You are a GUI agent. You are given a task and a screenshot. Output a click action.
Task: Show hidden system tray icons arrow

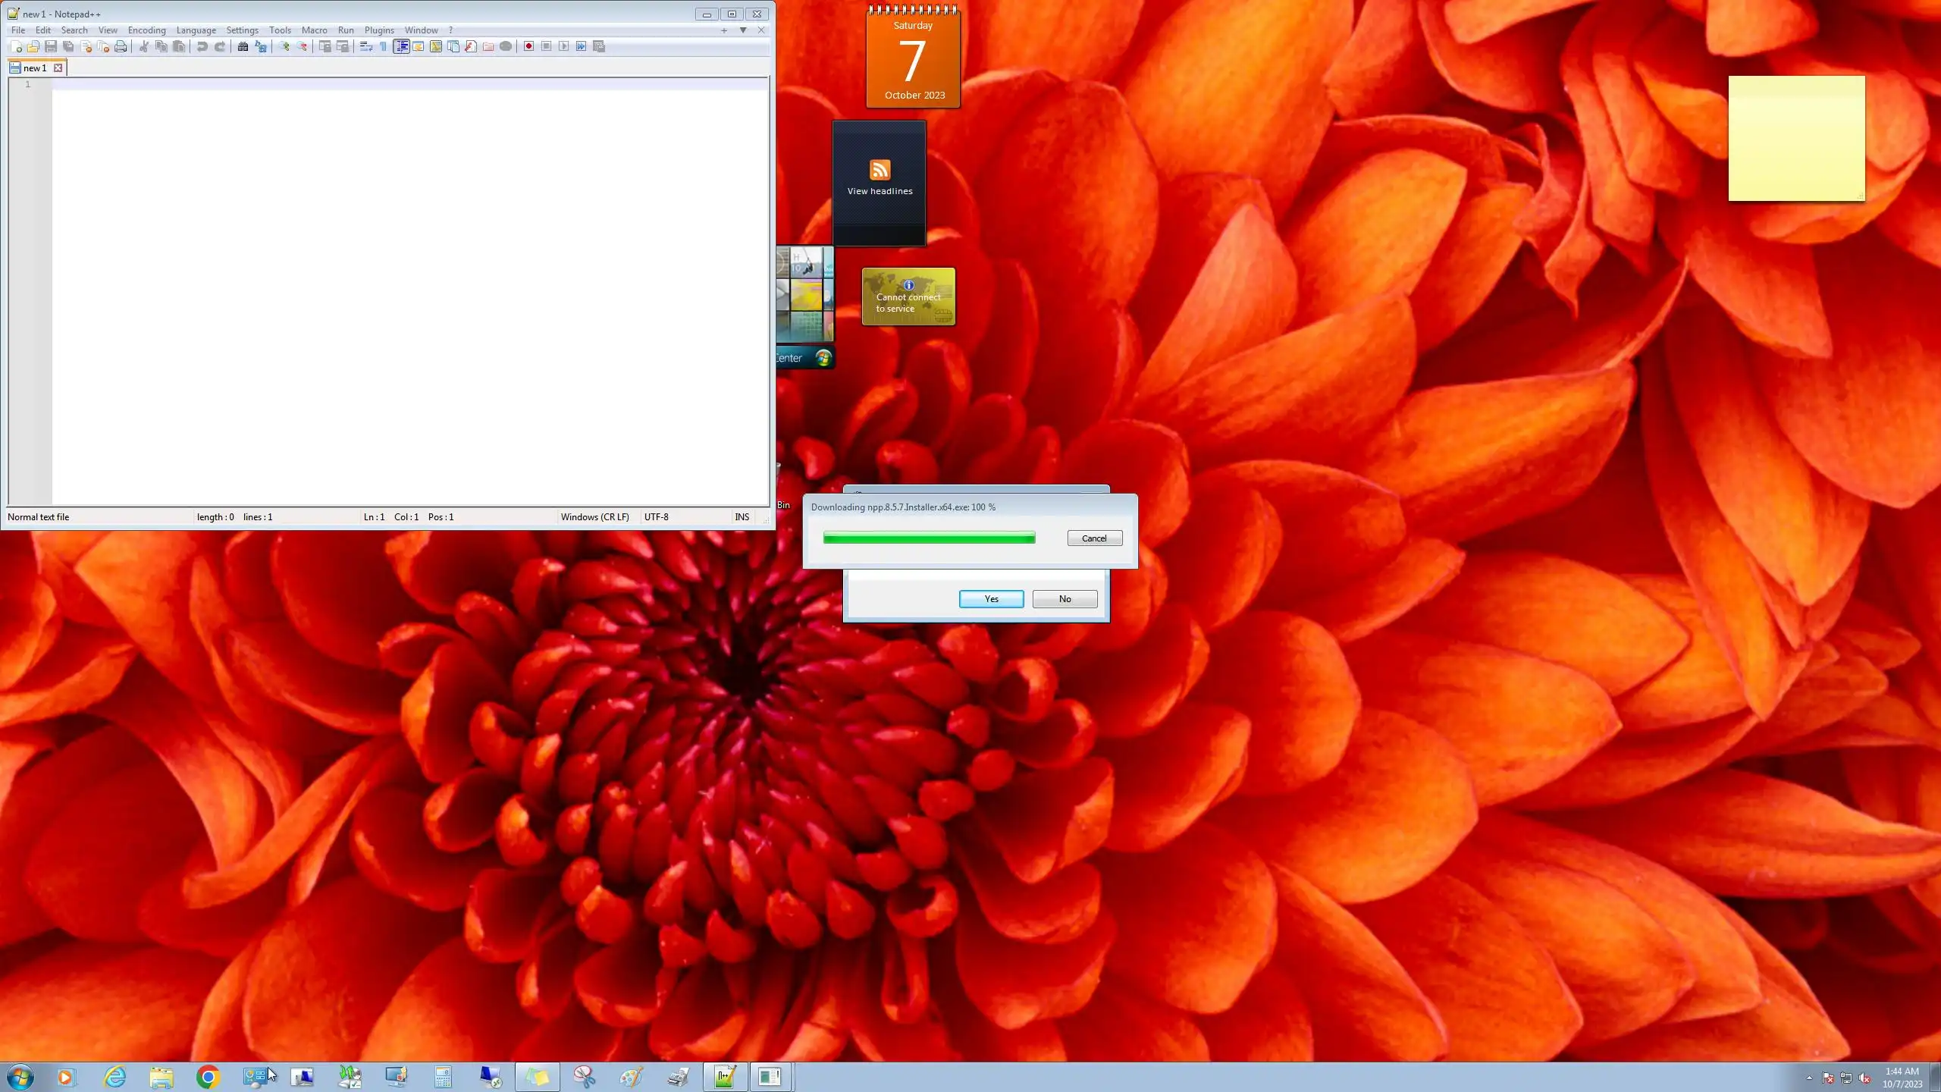point(1809,1078)
